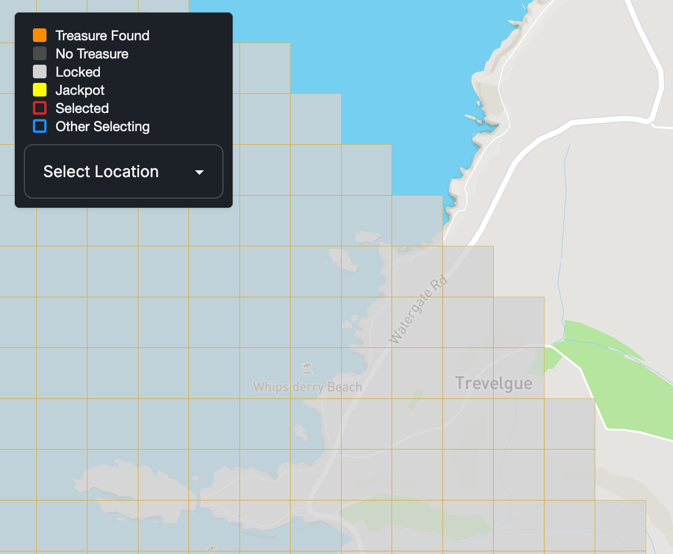Viewport: 673px width, 554px height.
Task: Click the Treasure Found legend label
Action: pos(103,35)
